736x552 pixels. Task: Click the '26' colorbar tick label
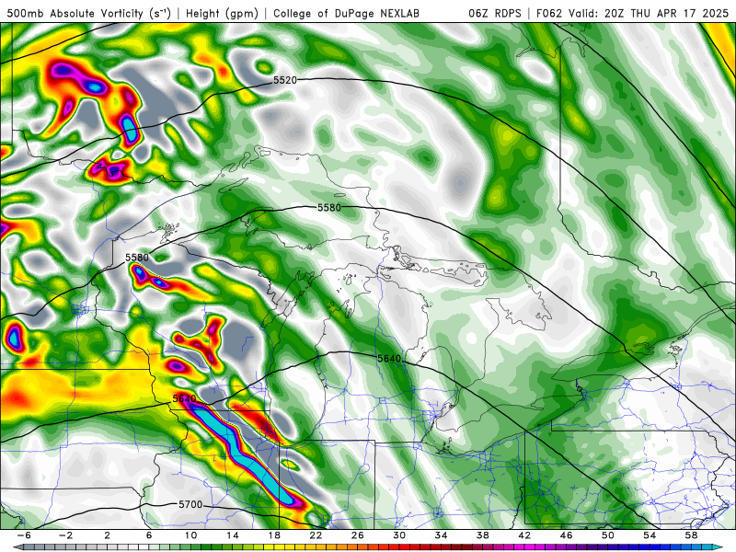click(x=358, y=535)
